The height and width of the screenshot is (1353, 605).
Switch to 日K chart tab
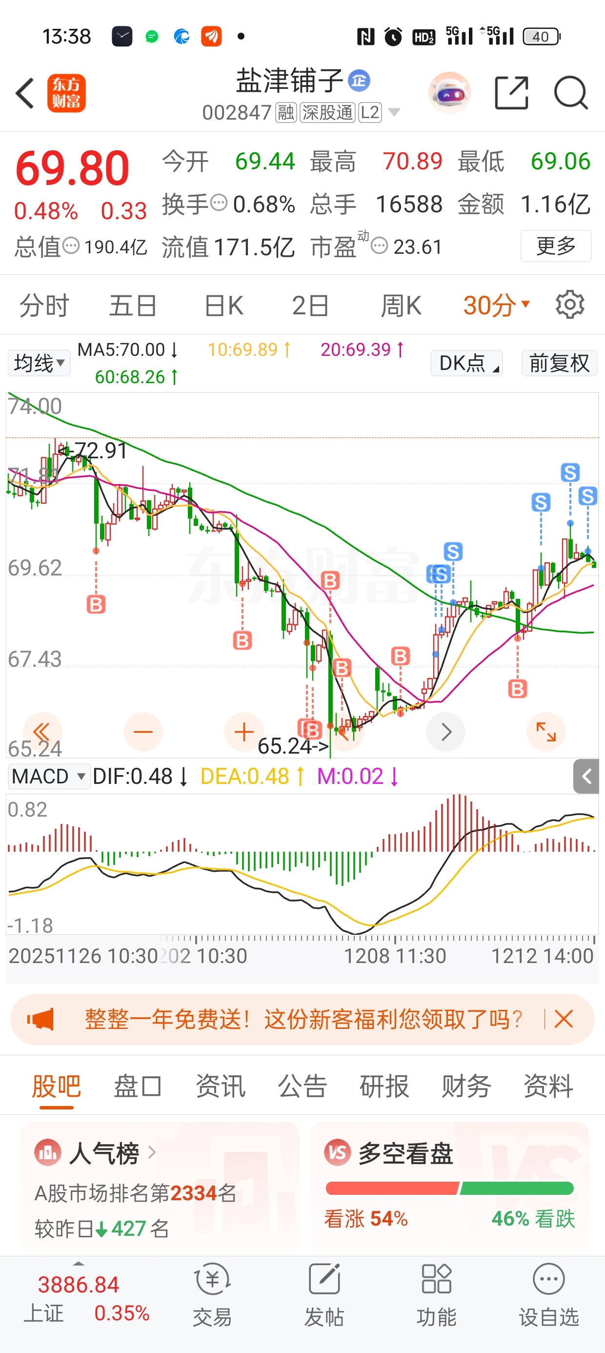224,305
